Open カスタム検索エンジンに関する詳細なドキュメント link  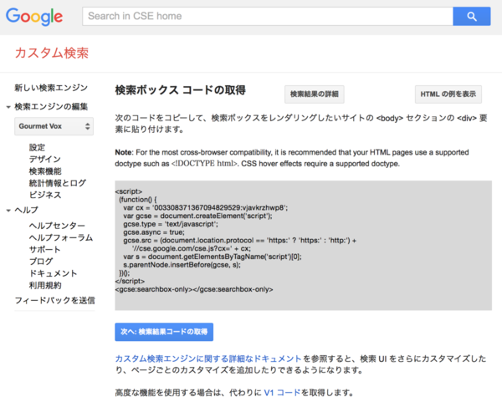coord(208,359)
